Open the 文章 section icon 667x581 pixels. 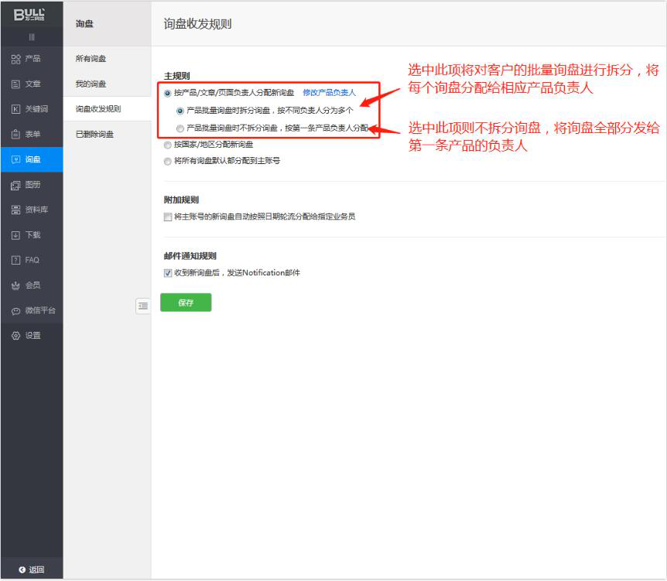point(15,84)
